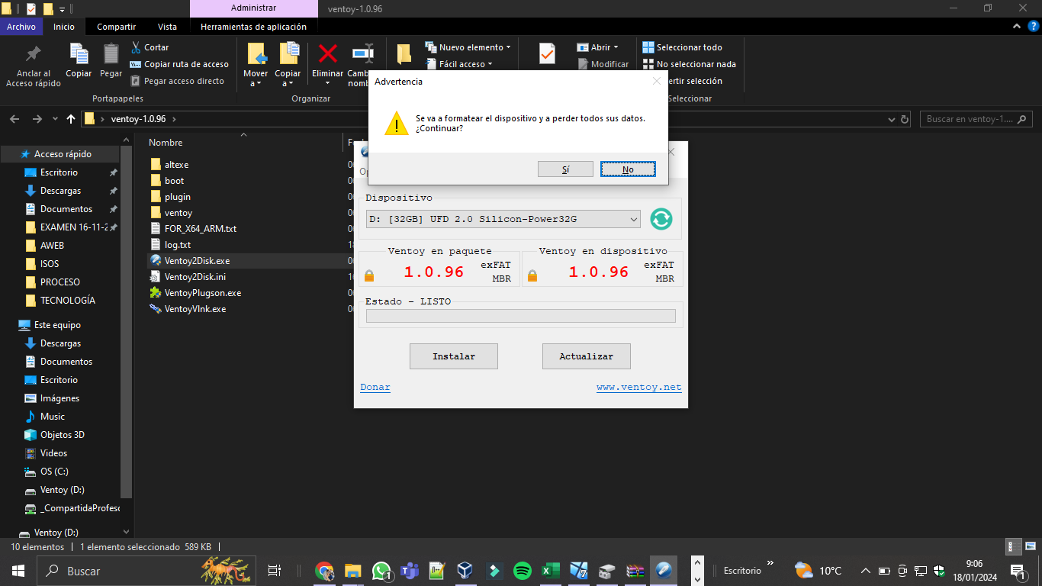Click the Instalar button in Ventoy

(454, 356)
